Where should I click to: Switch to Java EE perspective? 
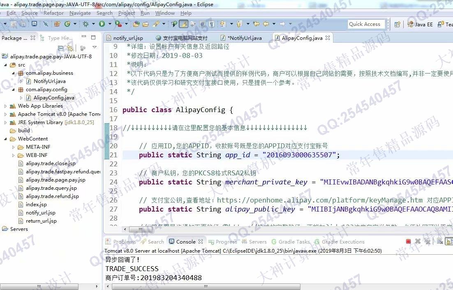(420, 24)
